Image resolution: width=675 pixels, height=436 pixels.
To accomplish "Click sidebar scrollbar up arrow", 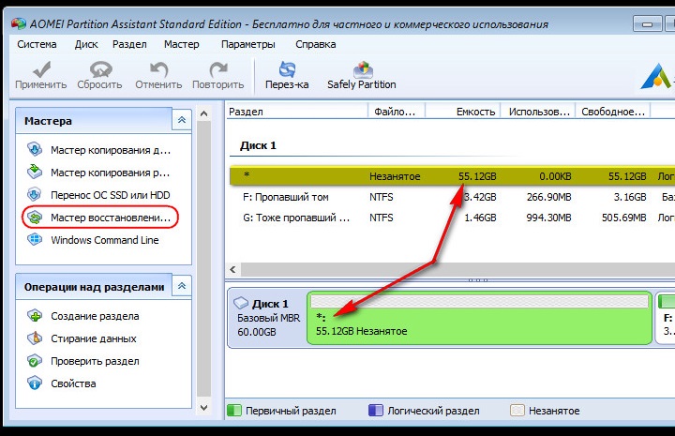I will (x=204, y=113).
